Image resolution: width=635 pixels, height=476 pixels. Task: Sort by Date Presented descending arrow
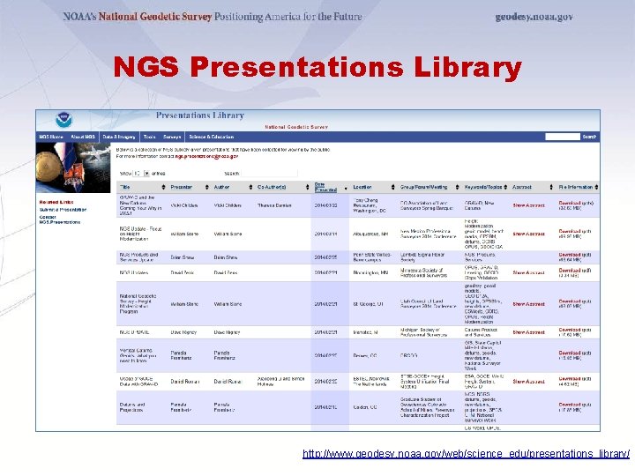346,189
